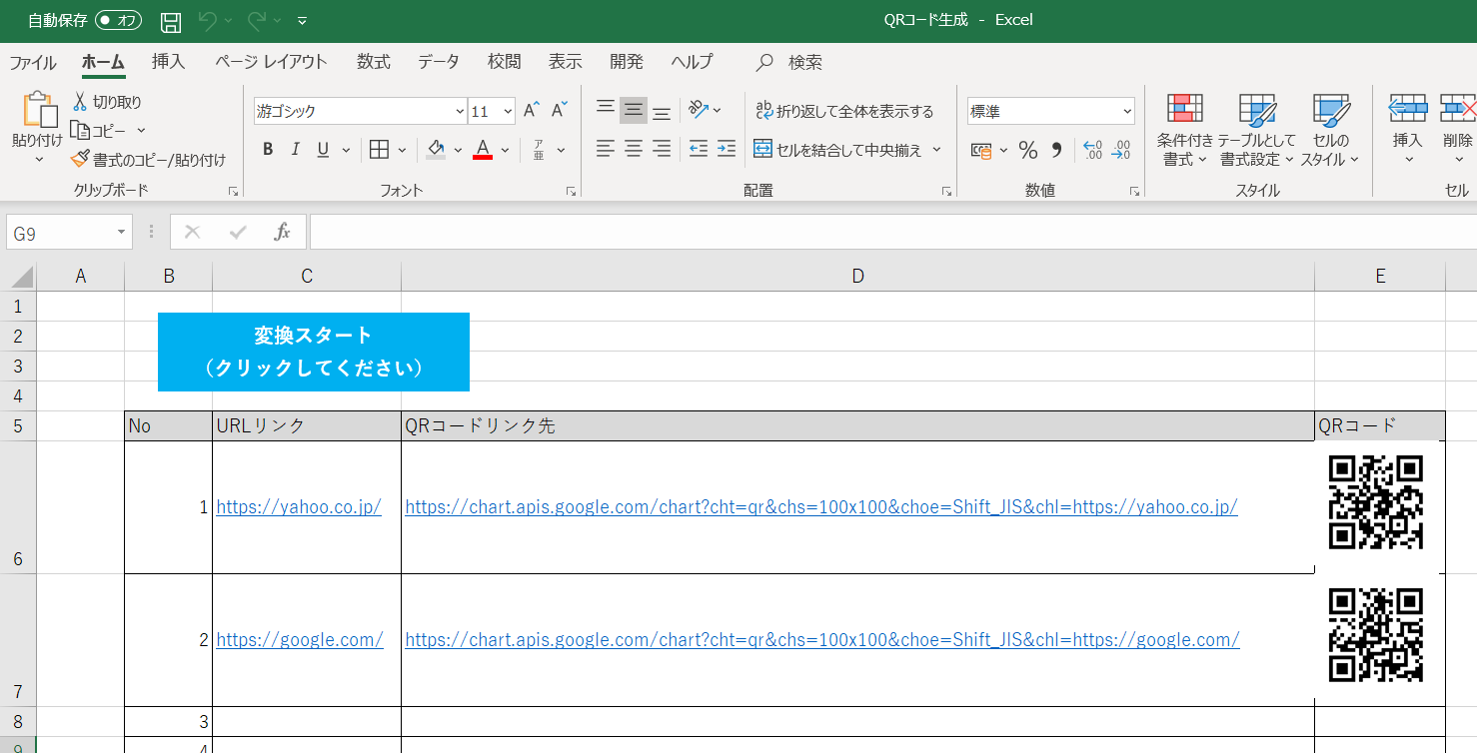Click the 貼り付け paste icon
The image size is (1477, 753).
38,110
